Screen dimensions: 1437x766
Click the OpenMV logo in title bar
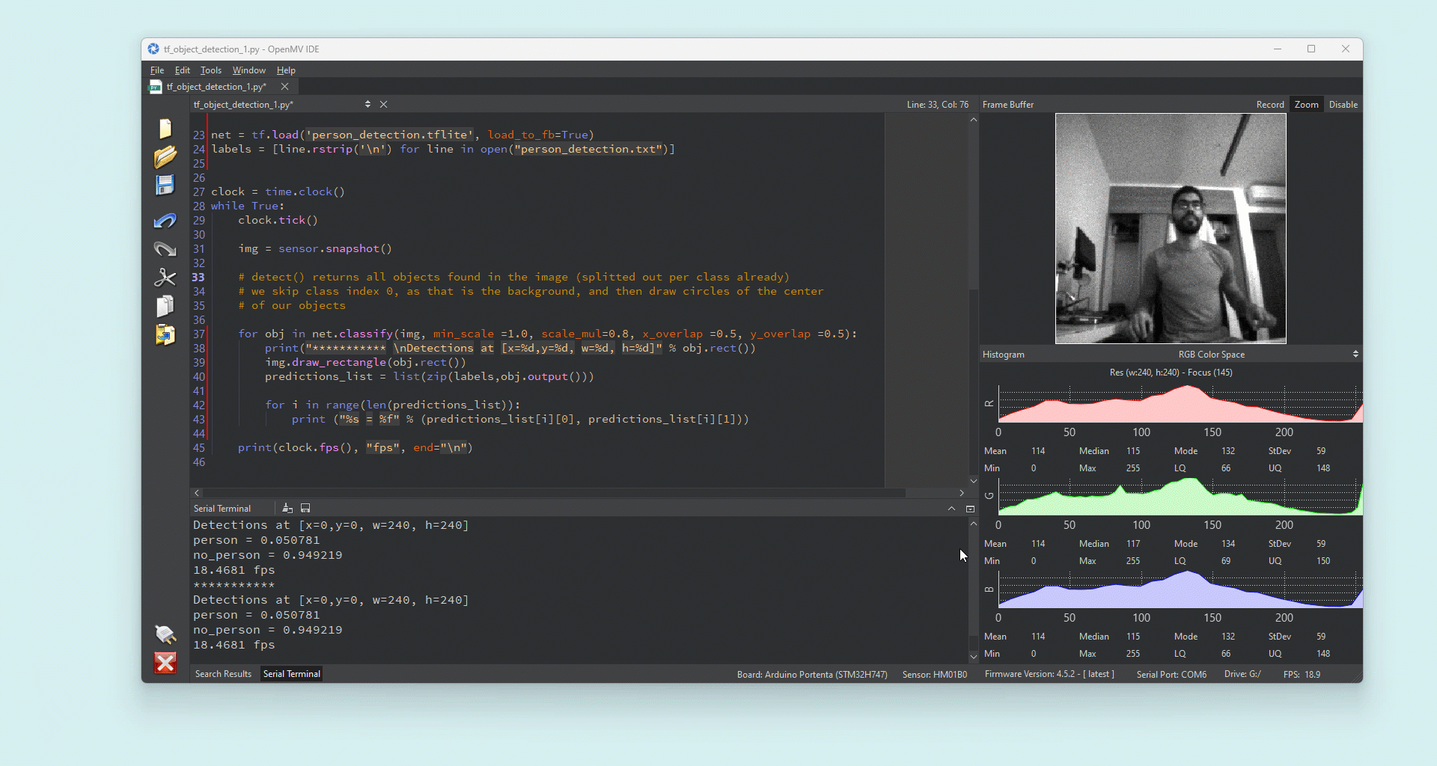(x=153, y=49)
